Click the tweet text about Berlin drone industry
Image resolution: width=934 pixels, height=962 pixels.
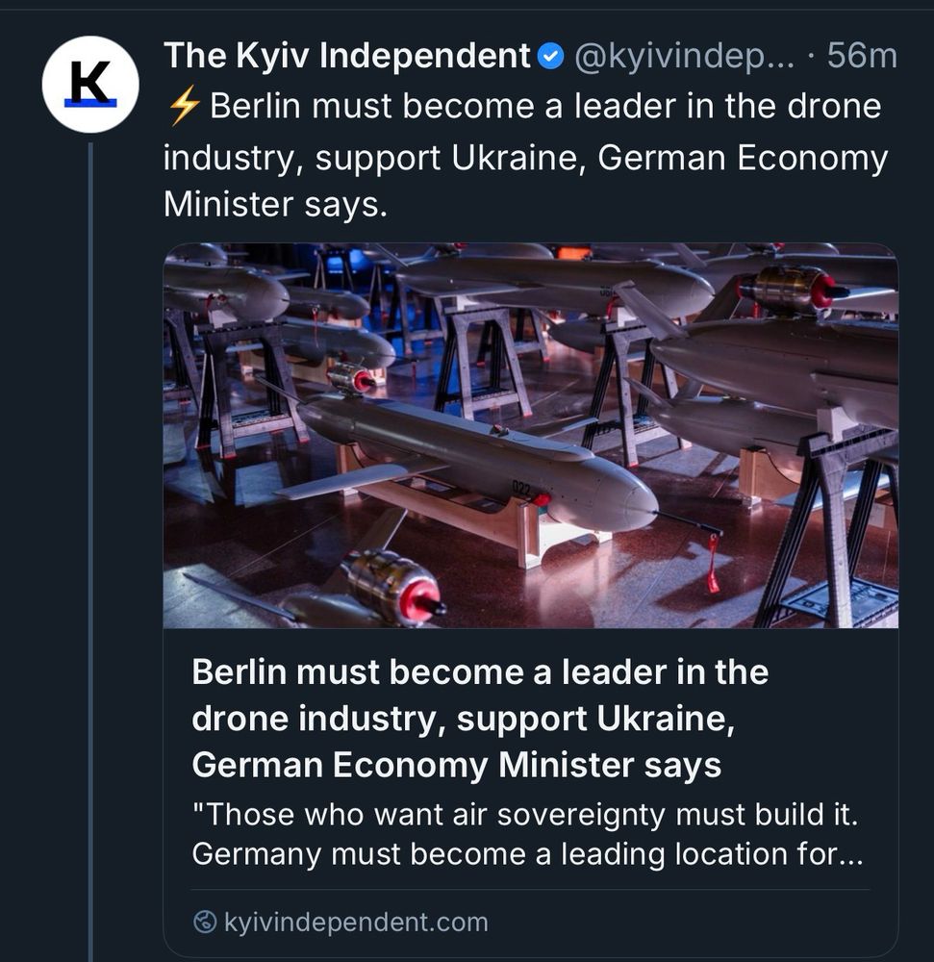(524, 157)
